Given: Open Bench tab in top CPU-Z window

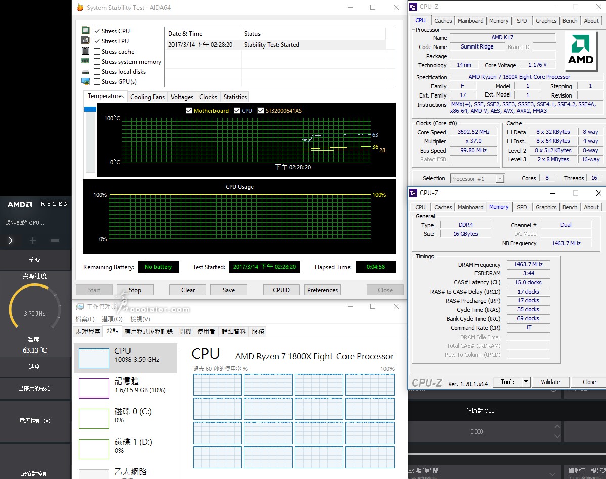Looking at the screenshot, I should click(570, 21).
